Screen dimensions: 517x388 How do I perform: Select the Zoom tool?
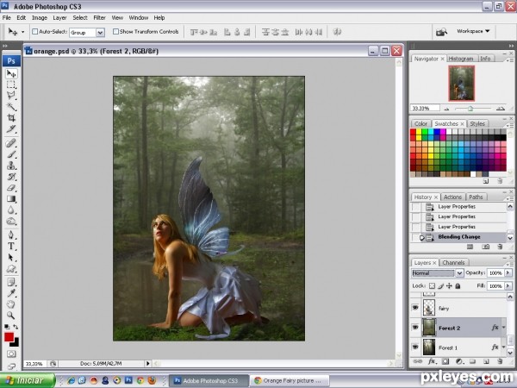pyautogui.click(x=11, y=316)
